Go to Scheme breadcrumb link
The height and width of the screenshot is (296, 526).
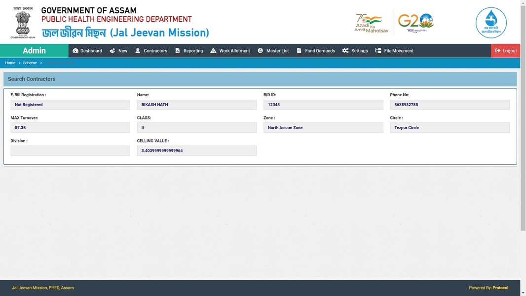coord(30,63)
